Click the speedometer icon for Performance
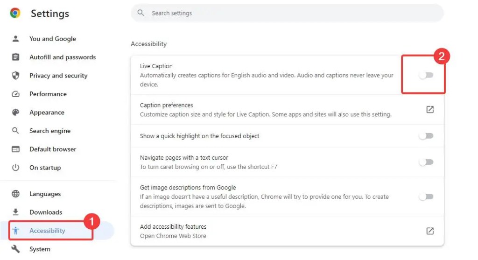 click(x=15, y=94)
